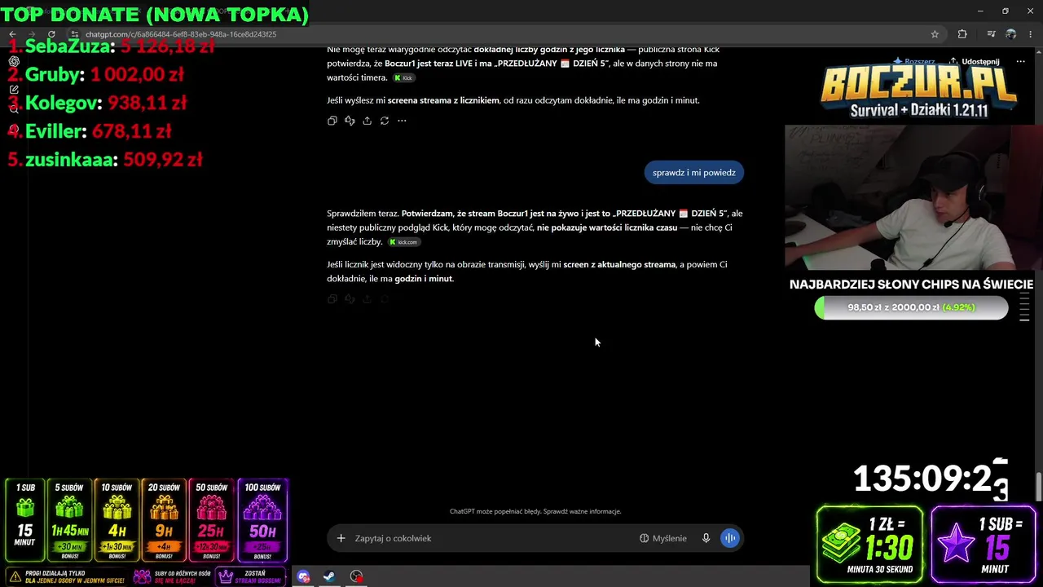Click the plus attach button in composer
This screenshot has width=1043, height=587.
coord(341,538)
